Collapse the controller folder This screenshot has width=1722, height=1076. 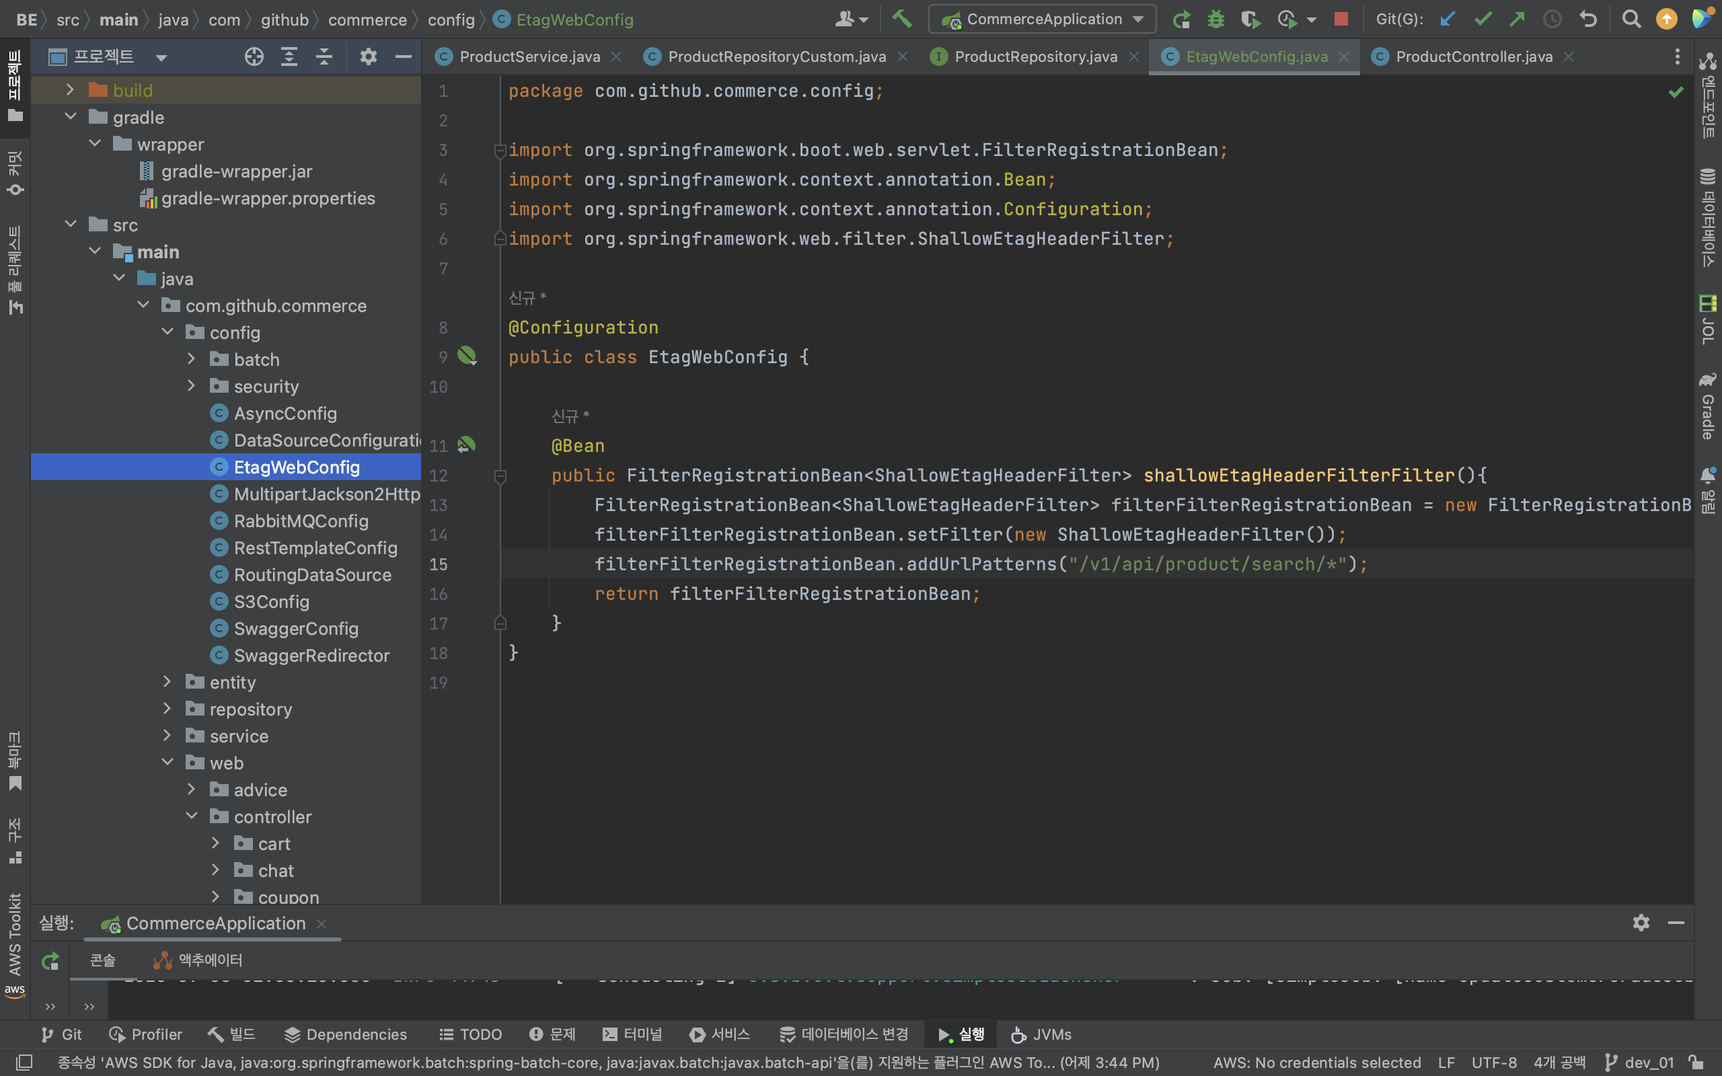coord(191,816)
